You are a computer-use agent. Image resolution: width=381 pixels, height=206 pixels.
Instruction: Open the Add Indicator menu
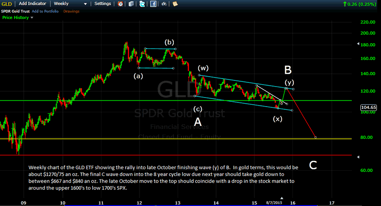coord(32,4)
